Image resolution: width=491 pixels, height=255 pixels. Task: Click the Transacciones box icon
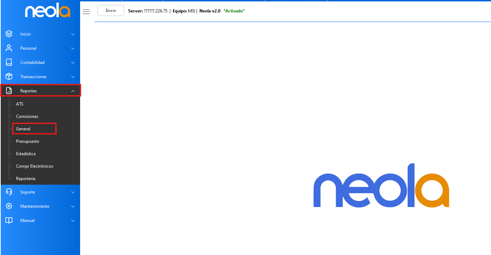tap(9, 77)
